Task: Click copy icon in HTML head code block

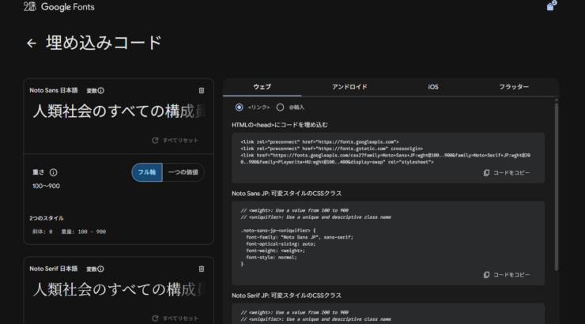Action: pos(486,172)
